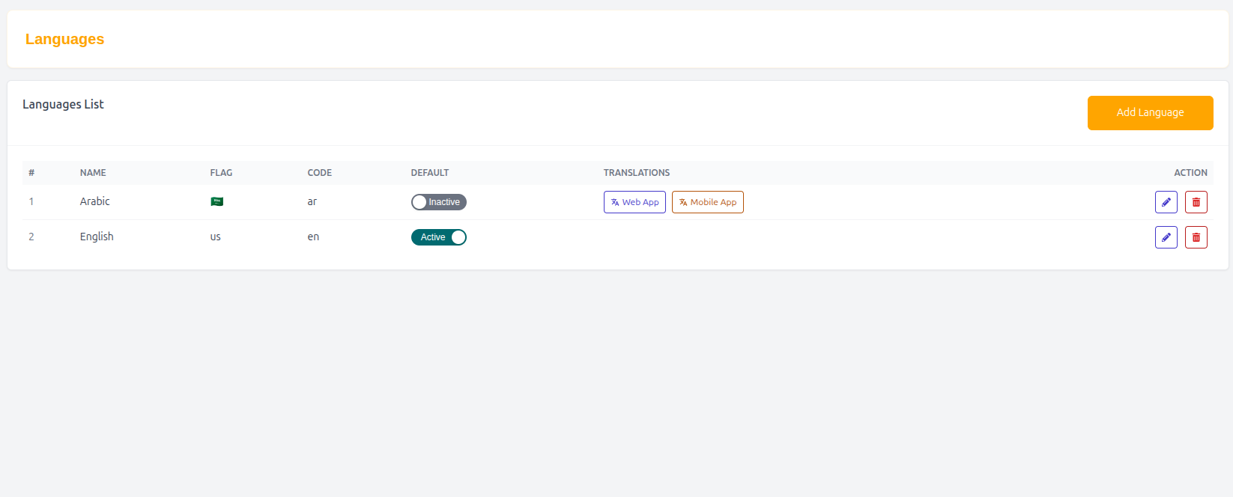
Task: Click the delete trash icon for Arabic
Action: pos(1196,202)
